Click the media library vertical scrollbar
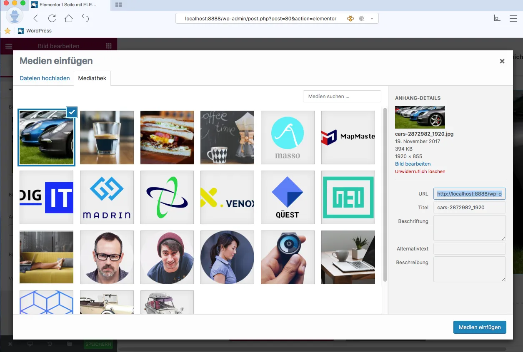Viewport: 523px width, 352px height. coord(385,194)
